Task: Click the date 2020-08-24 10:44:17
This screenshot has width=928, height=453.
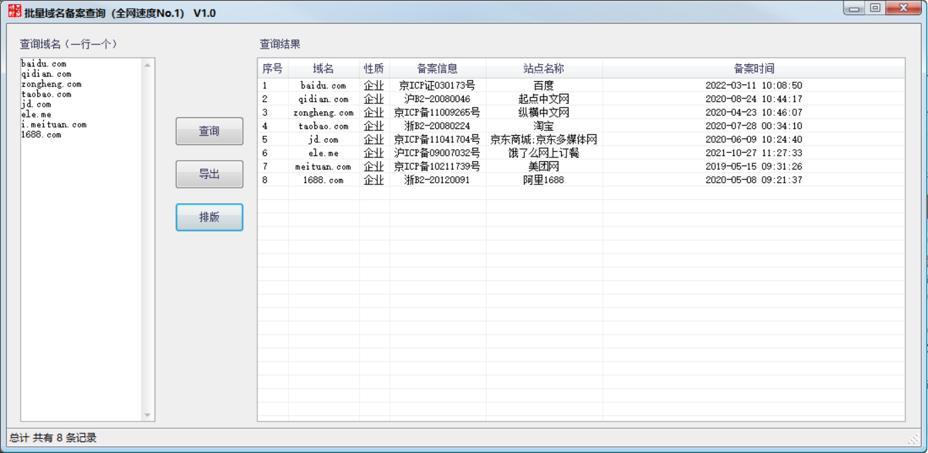Action: pos(754,99)
